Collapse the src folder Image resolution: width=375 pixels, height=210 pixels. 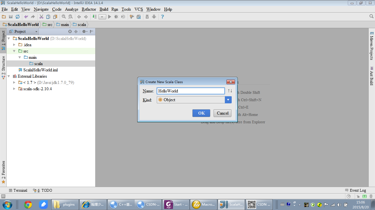(14, 51)
